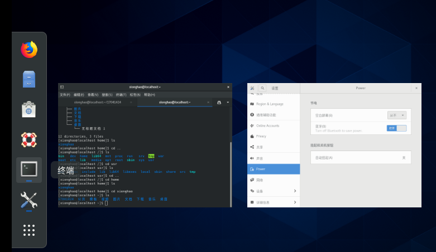Click the search magnifier button in Settings
This screenshot has height=252, width=436.
262,88
